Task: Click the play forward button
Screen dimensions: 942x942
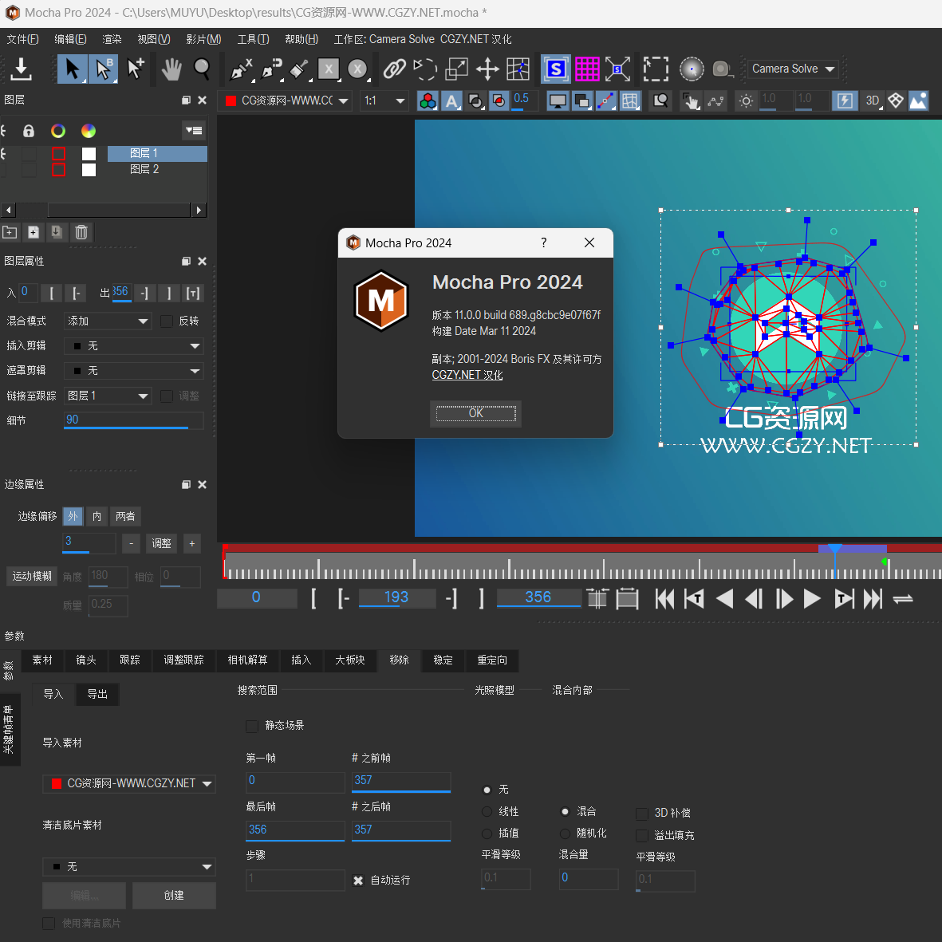Action: (812, 599)
